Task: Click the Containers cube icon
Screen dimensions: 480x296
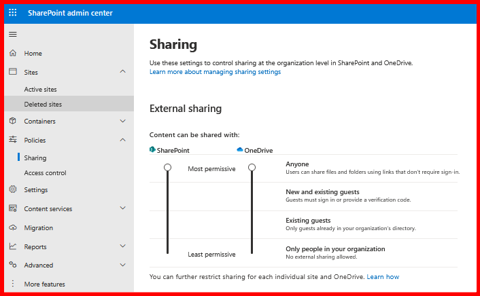Action: (13, 121)
